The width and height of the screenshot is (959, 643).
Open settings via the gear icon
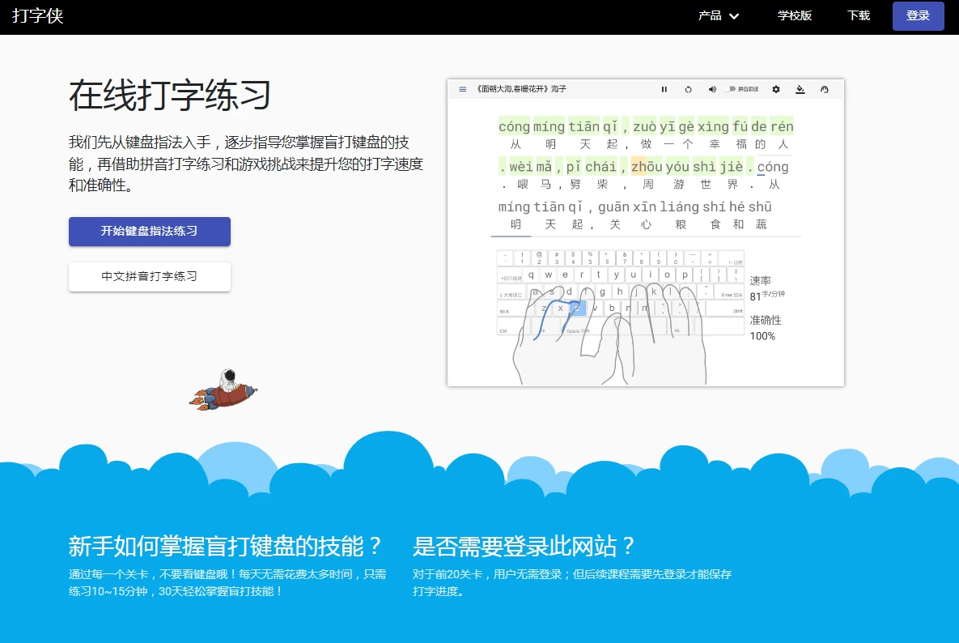(x=776, y=89)
